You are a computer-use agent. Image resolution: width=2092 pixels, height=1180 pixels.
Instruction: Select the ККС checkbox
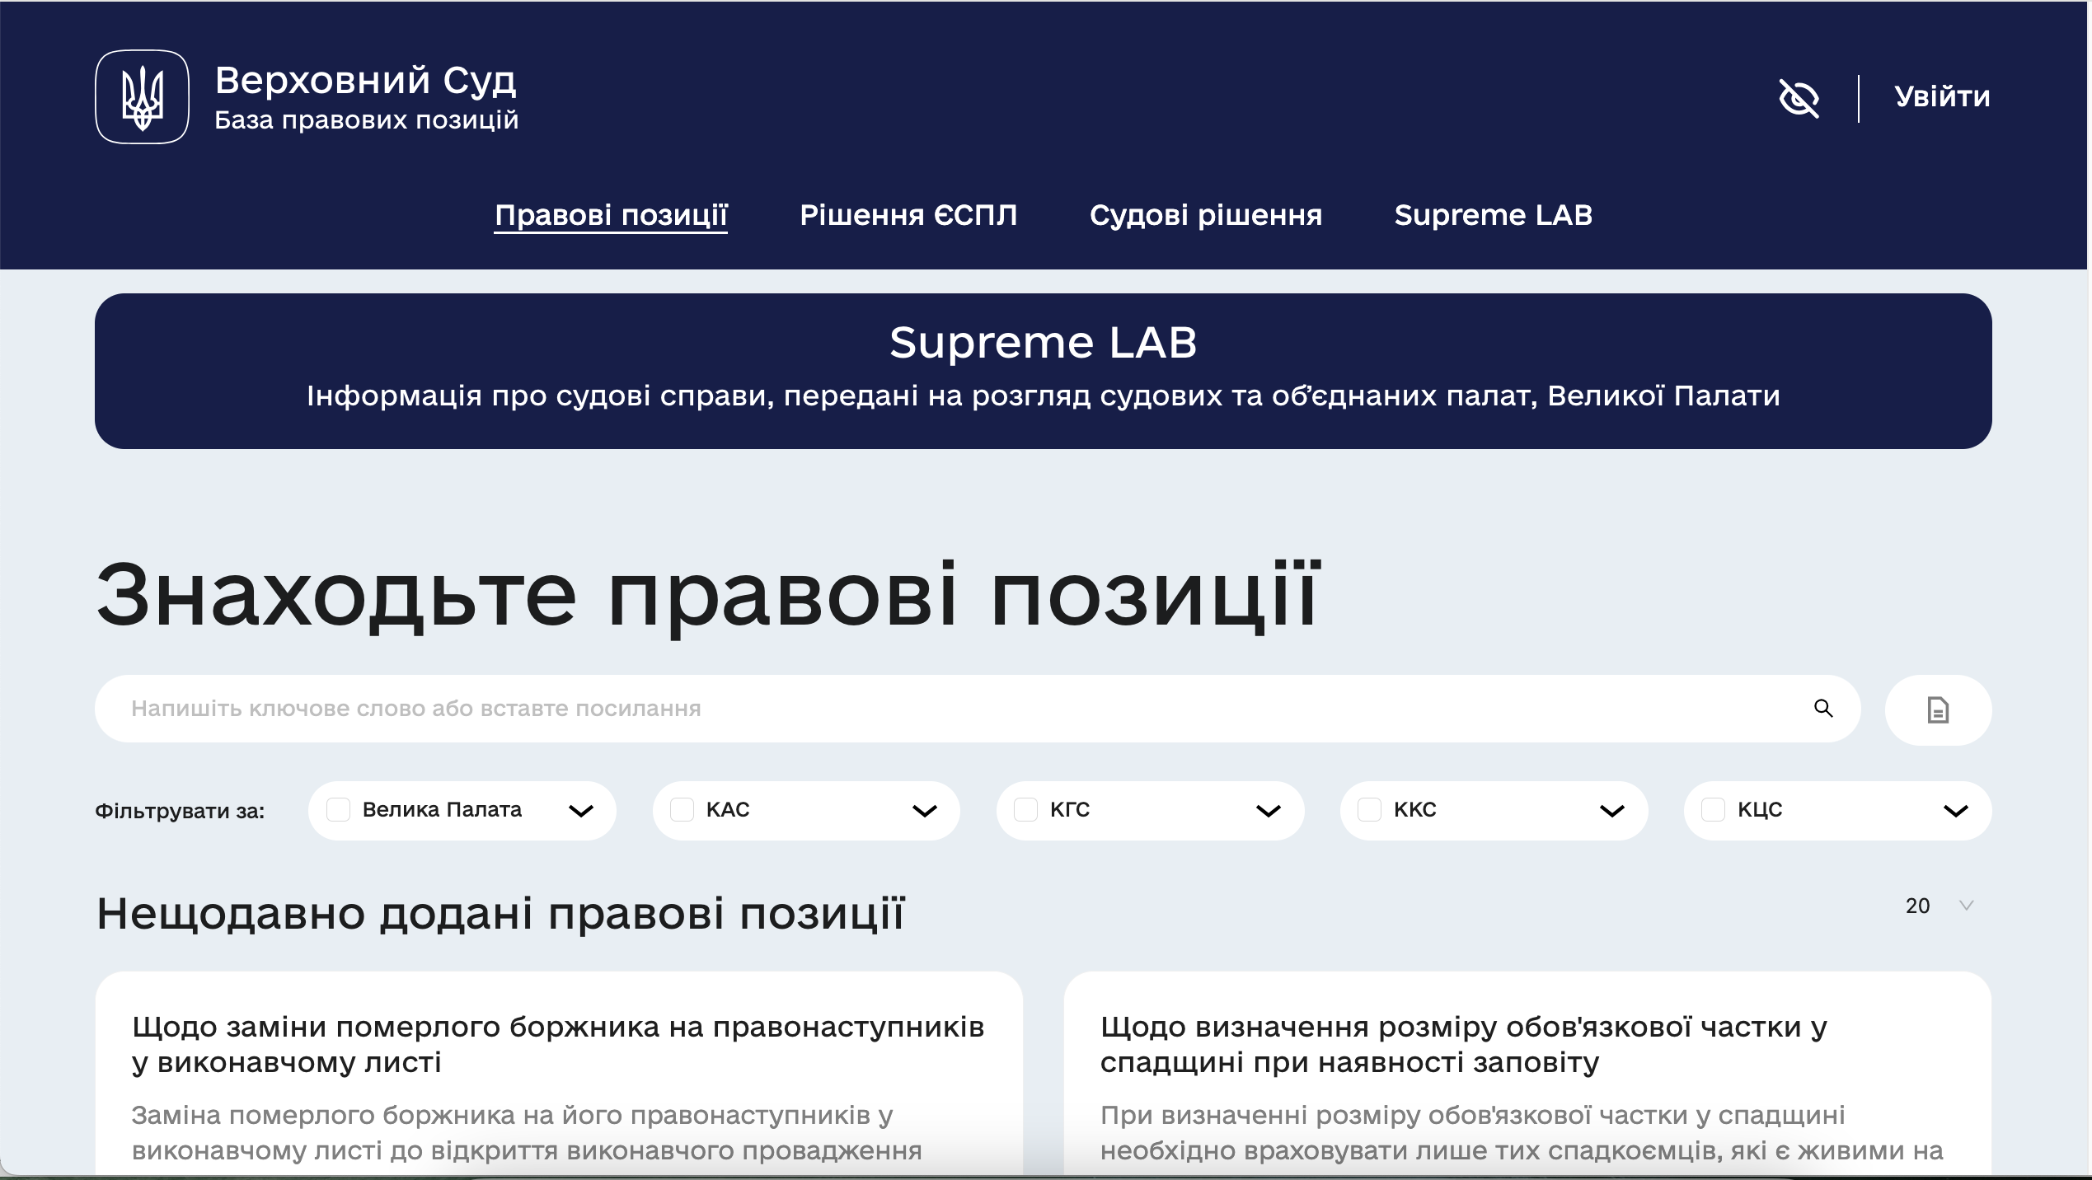tap(1369, 810)
